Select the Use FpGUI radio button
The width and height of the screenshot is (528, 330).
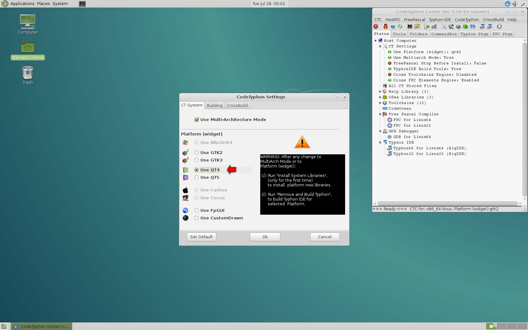pyautogui.click(x=196, y=210)
